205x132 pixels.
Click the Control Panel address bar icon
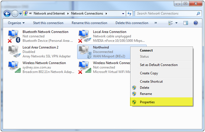[26, 14]
